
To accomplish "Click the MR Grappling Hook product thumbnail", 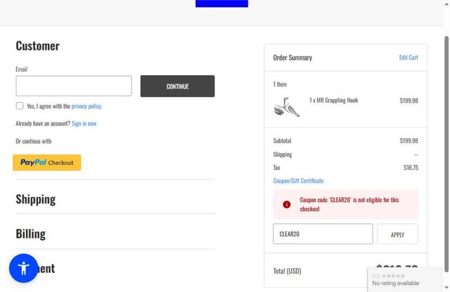I will [x=287, y=107].
